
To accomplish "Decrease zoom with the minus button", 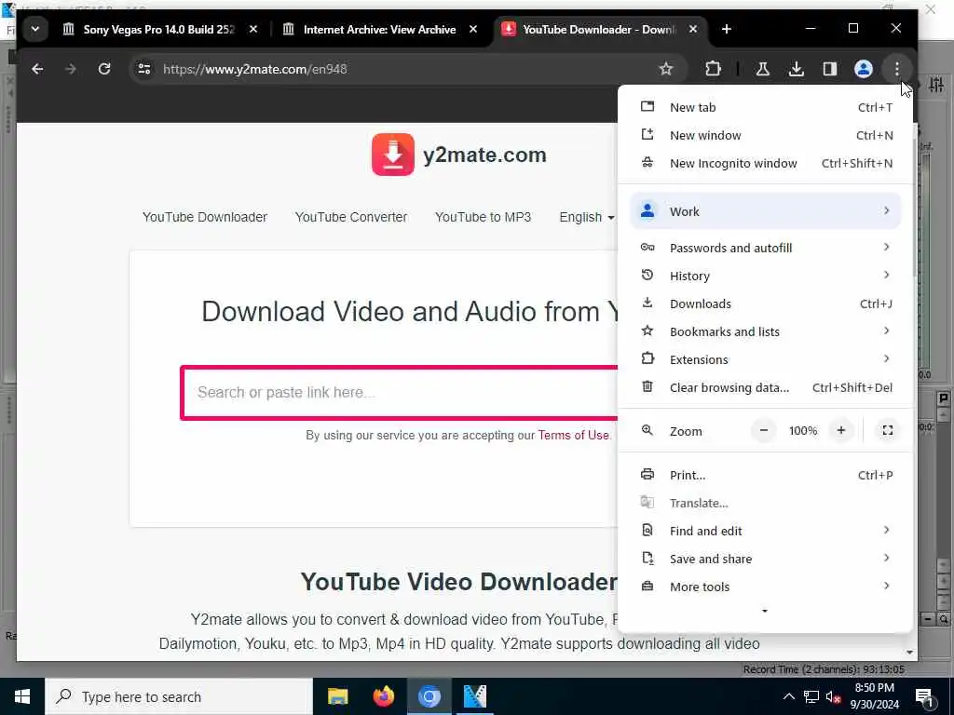I will point(764,430).
